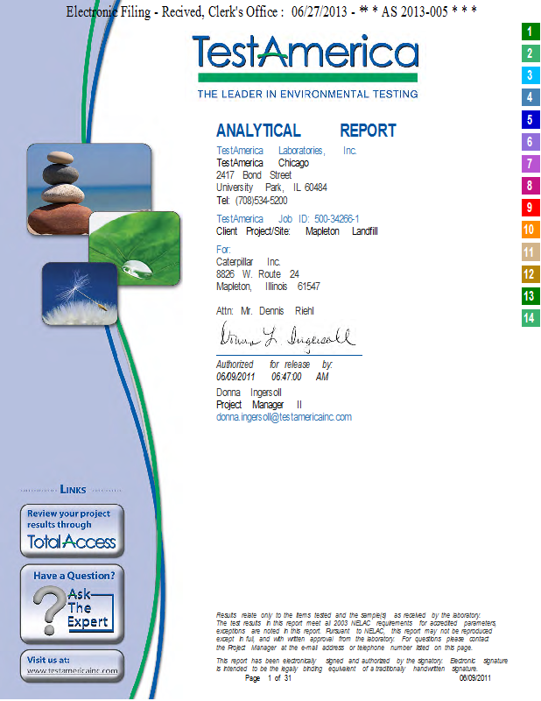Screen dimensions: 541x701
Task: Click the stacked stones photo
Action: [89, 188]
